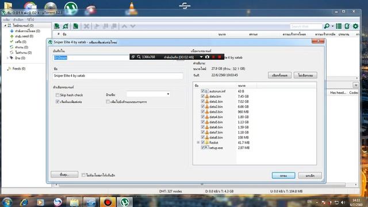Click the Add Torrent toolbar icon

(x=57, y=26)
